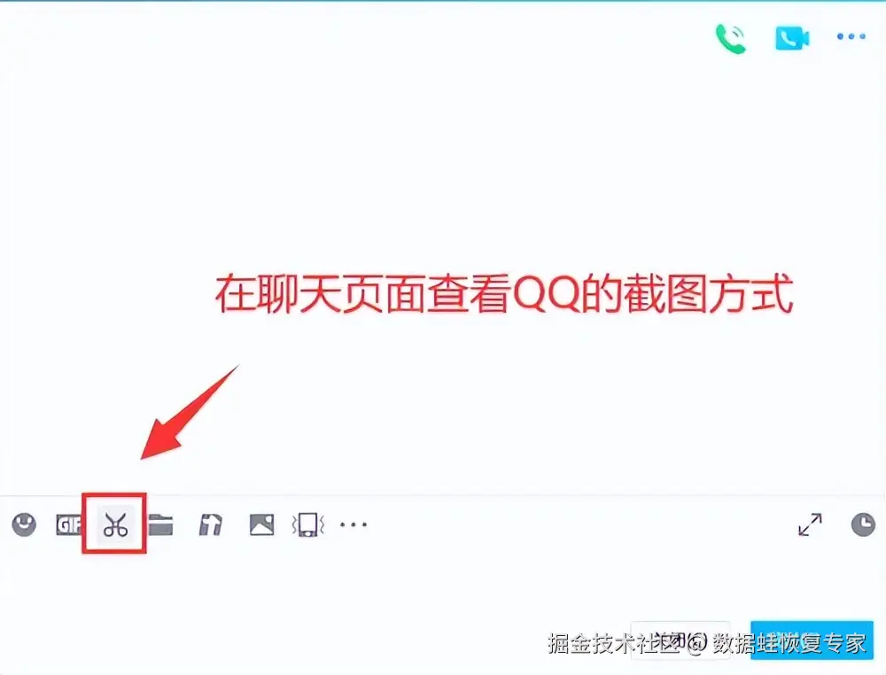The image size is (886, 675).
Task: Click the red arrow pointing at scissors
Action: point(190,412)
